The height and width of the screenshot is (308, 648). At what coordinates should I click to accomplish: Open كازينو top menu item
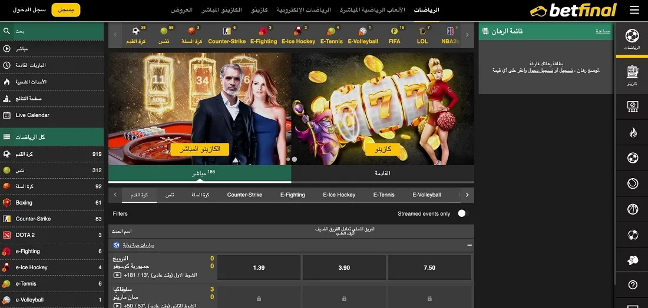(259, 10)
